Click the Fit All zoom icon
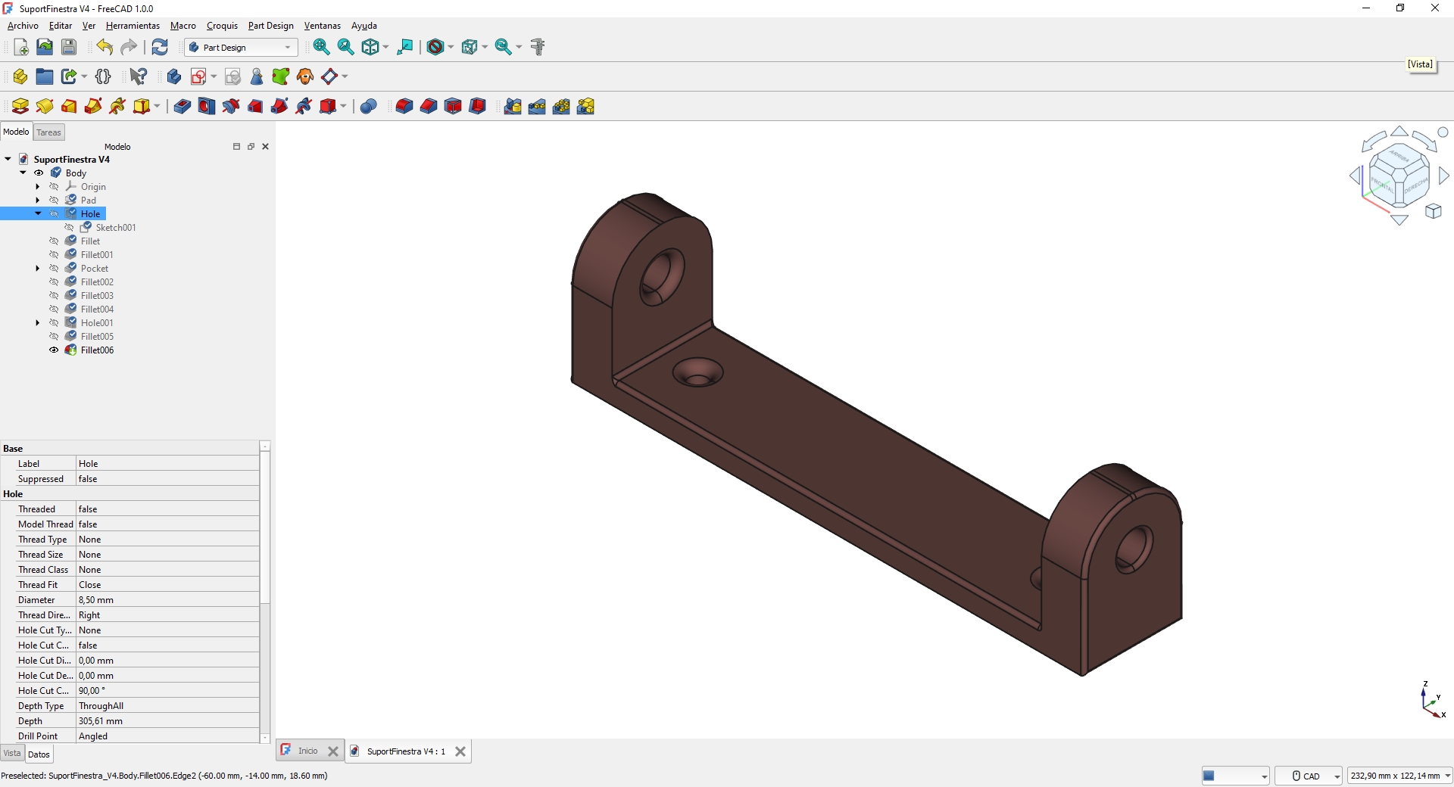Image resolution: width=1454 pixels, height=787 pixels. point(321,47)
